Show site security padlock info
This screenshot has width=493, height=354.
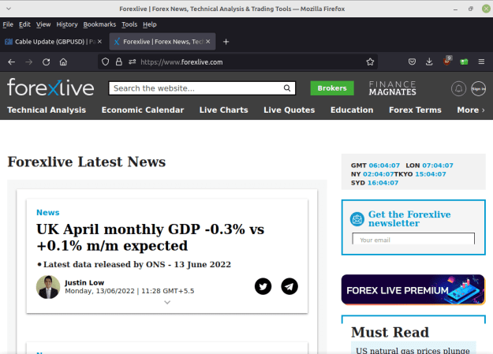[118, 62]
